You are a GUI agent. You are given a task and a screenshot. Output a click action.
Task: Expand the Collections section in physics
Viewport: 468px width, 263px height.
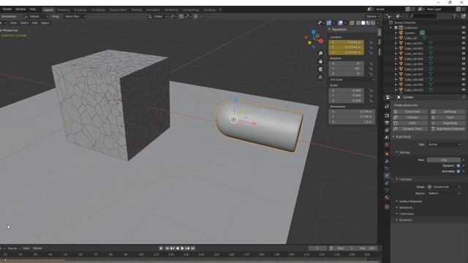[407, 214]
